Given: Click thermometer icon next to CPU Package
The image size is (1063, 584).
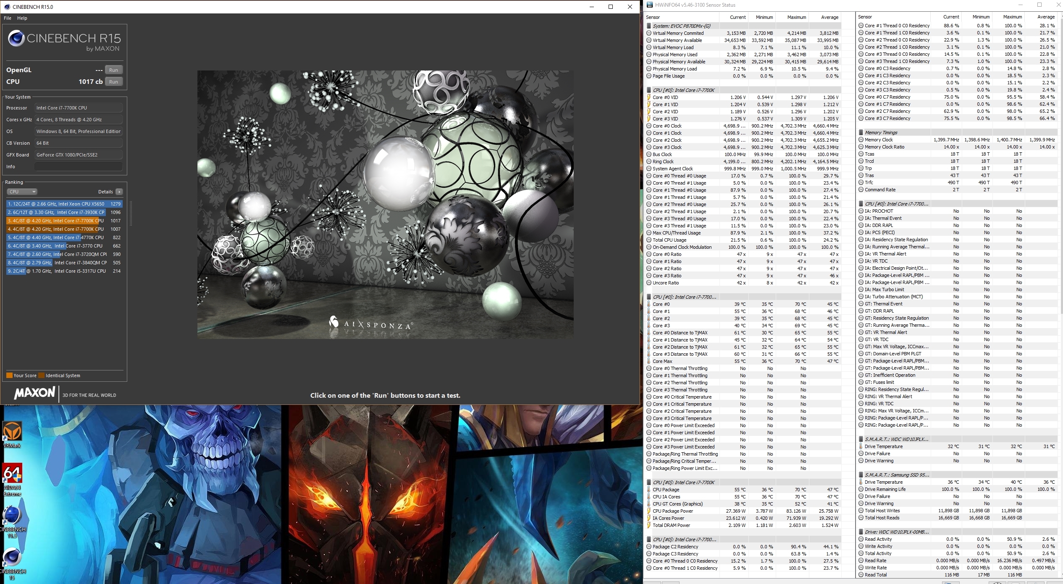Looking at the screenshot, I should click(x=649, y=490).
